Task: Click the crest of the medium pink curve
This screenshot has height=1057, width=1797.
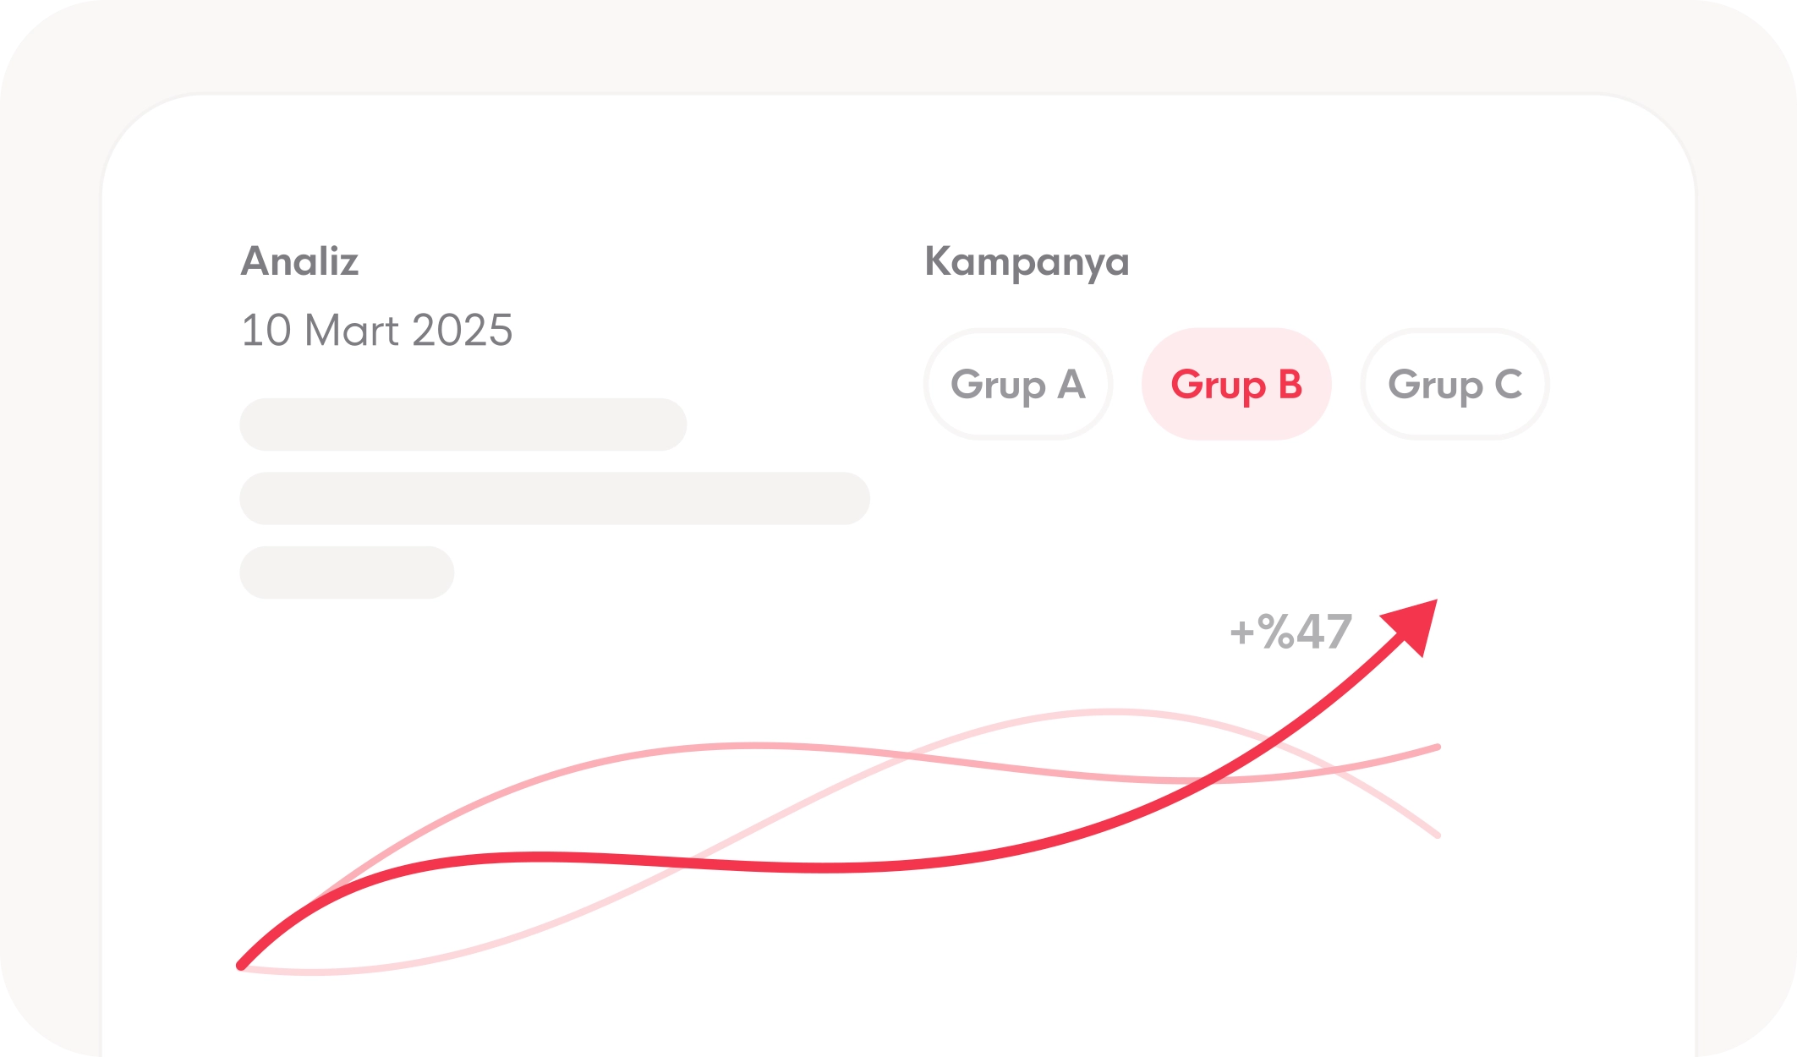Action: [753, 746]
